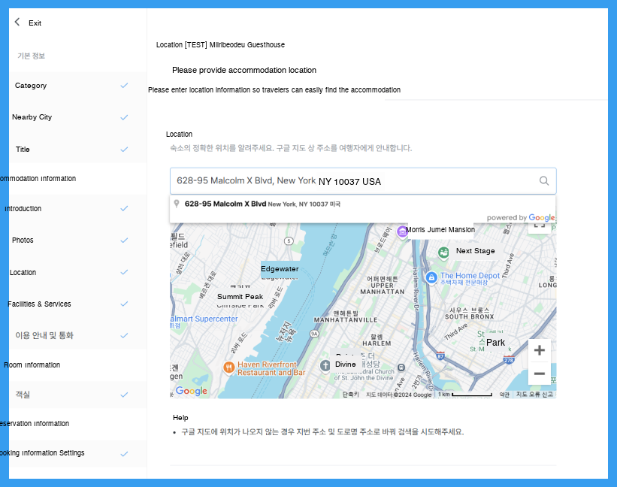Click The Home Depot map marker
The image size is (617, 487).
[431, 277]
